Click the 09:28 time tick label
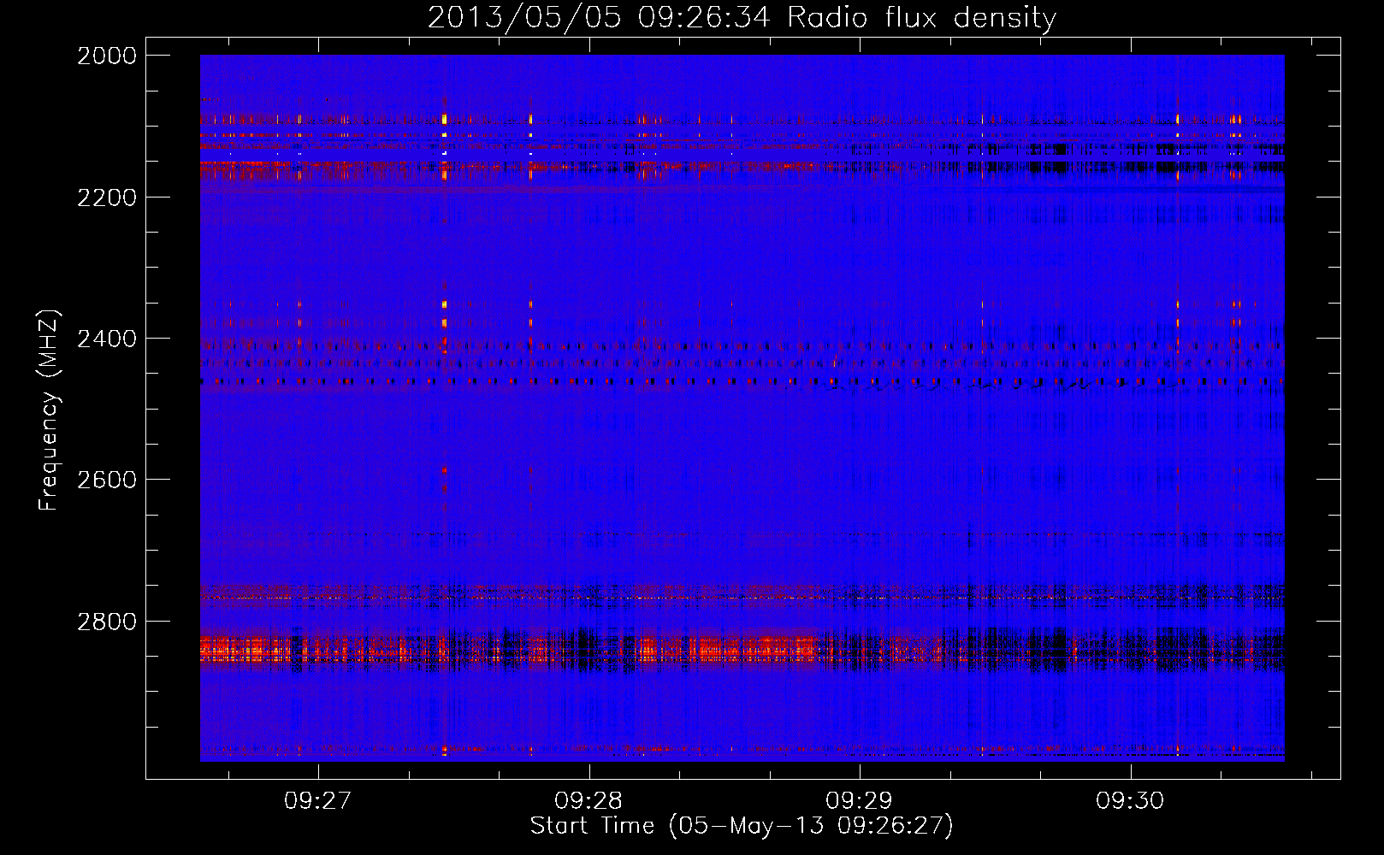The image size is (1384, 855). coord(588,801)
